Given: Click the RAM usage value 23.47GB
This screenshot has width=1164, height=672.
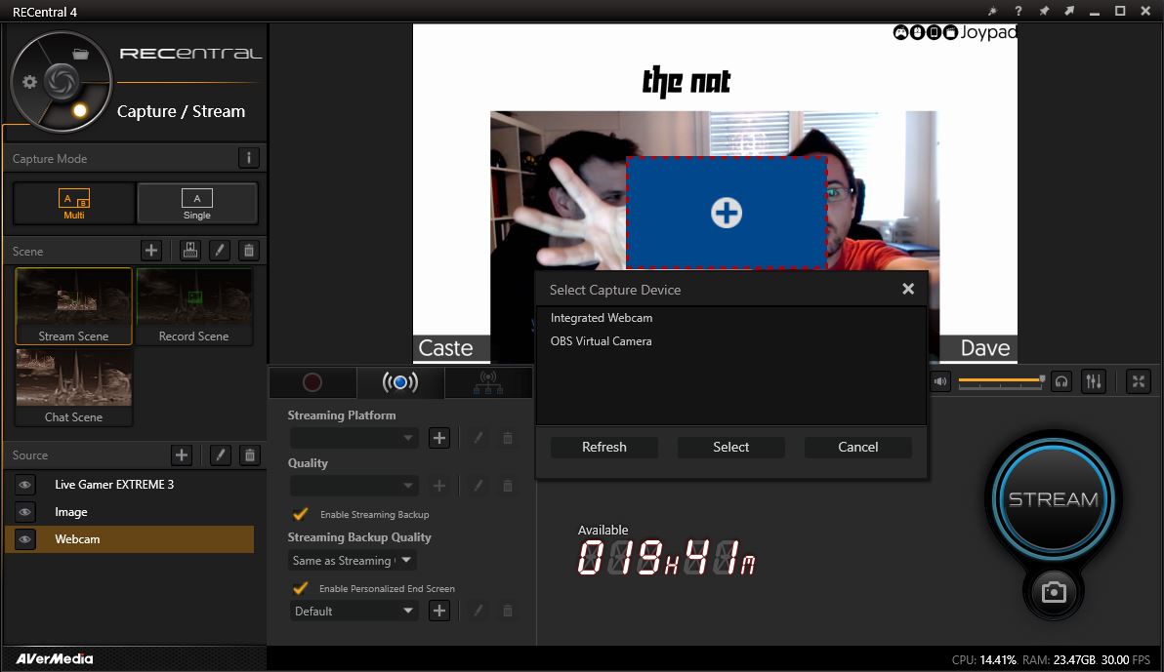Looking at the screenshot, I should click(1074, 659).
